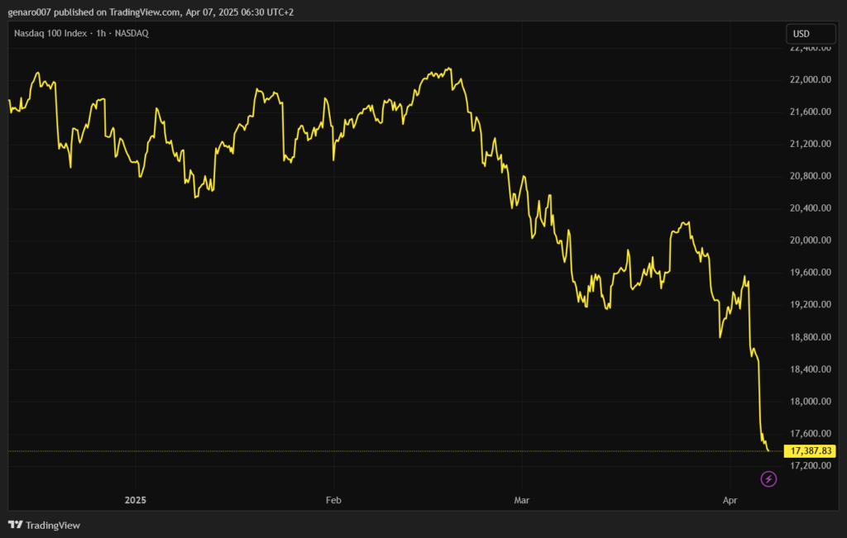Select the Mar label on the time axis
This screenshot has height=538, width=847.
click(521, 500)
